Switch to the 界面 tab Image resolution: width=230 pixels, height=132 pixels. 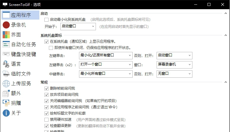click(x=20, y=35)
